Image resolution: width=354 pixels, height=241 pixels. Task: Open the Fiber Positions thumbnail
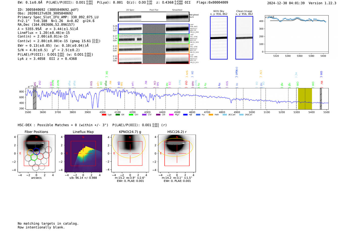click(36, 153)
